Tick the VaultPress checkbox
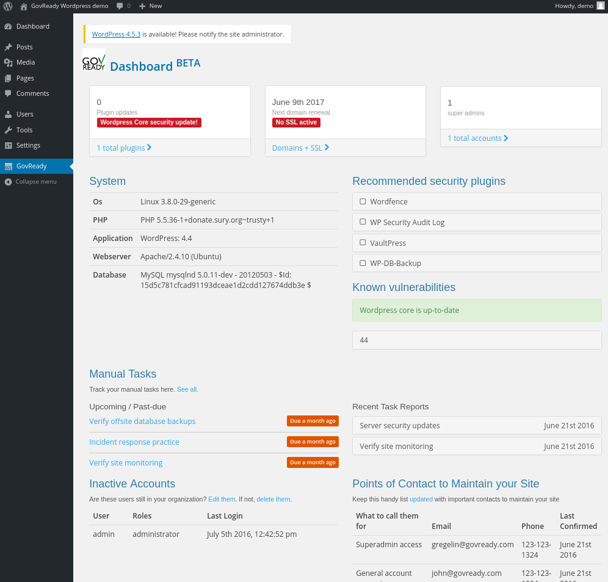The height and width of the screenshot is (582, 608). pyautogui.click(x=363, y=243)
